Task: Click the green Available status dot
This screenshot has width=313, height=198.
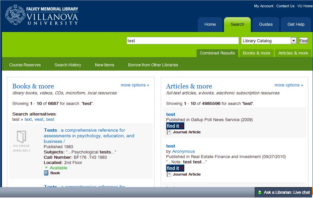Action: [46, 168]
